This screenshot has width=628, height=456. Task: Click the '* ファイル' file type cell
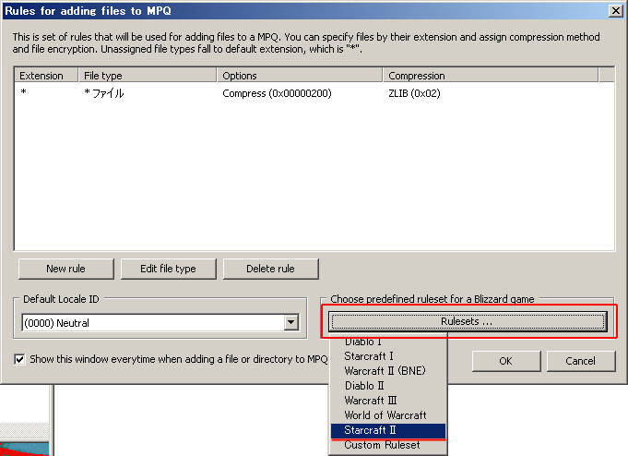(x=103, y=93)
